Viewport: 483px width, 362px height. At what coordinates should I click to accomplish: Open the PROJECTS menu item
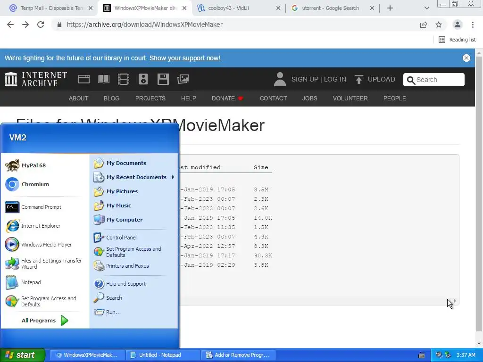150,99
